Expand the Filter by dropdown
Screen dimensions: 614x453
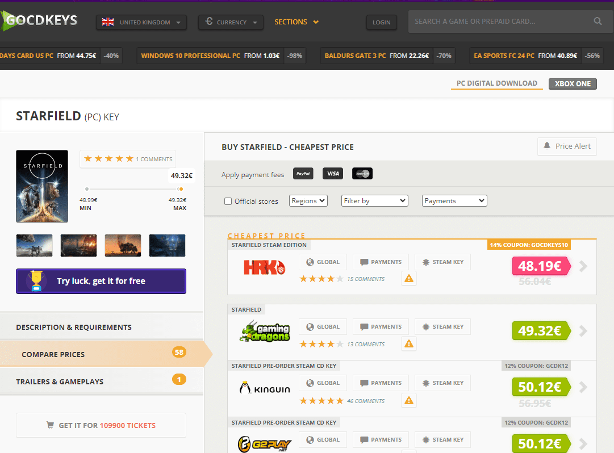375,201
